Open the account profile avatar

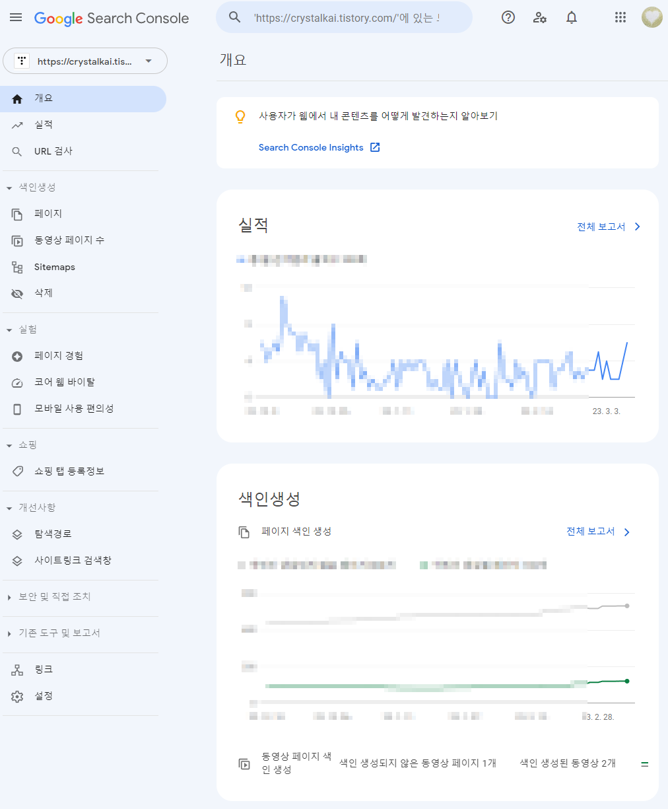[652, 18]
